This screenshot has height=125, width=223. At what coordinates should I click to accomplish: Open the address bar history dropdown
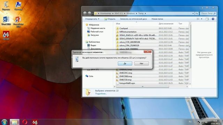(193, 13)
